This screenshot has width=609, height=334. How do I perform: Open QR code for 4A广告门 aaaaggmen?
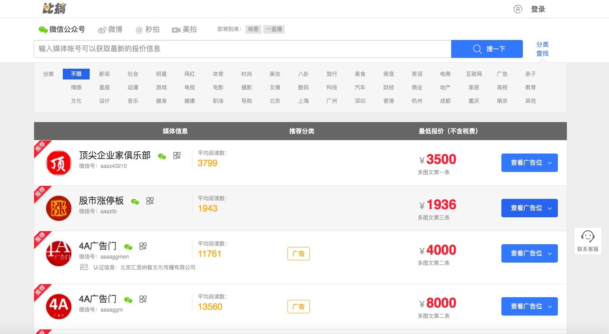[x=143, y=246]
